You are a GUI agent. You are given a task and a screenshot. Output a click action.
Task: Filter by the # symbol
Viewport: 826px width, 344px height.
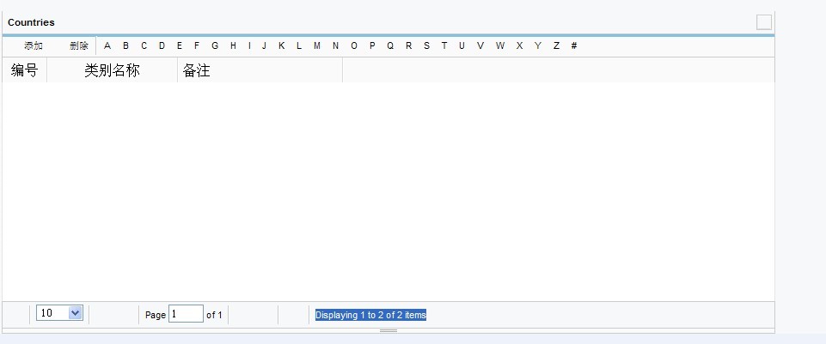click(x=574, y=45)
